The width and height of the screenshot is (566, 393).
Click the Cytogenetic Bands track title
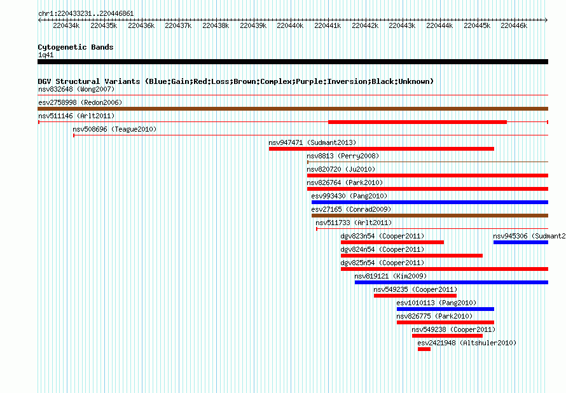[76, 47]
